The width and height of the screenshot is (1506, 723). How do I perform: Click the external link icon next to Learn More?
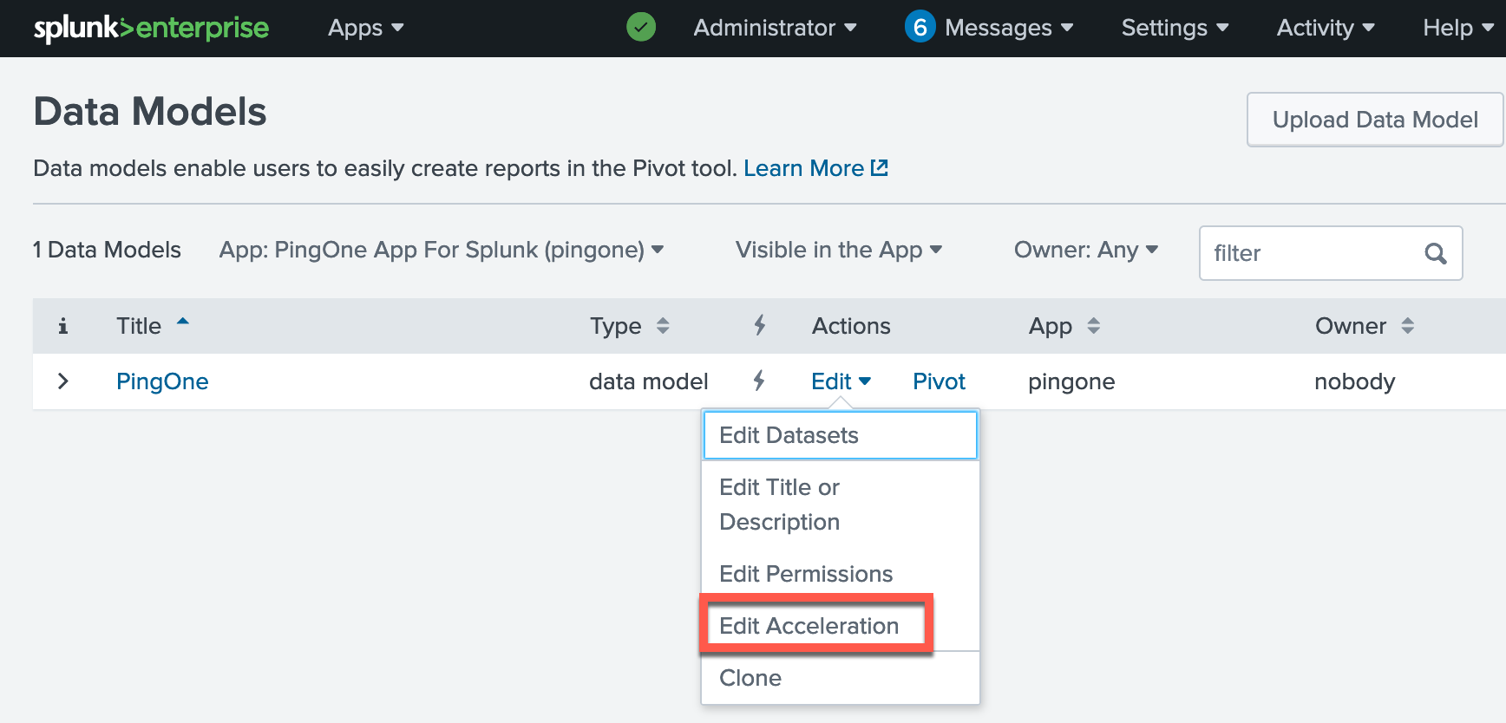(x=880, y=167)
